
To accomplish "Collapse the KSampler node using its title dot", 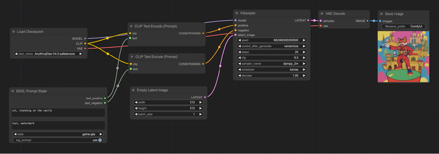I will point(237,13).
